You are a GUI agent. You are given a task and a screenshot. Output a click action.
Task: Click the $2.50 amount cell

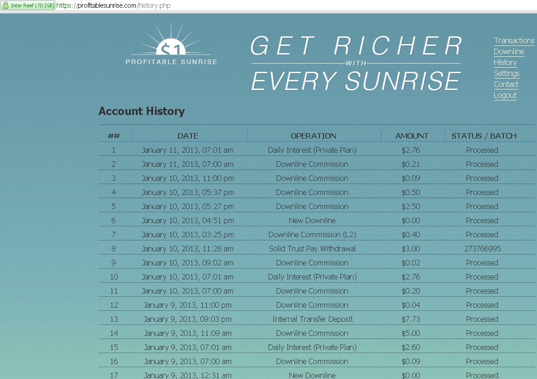tap(411, 206)
